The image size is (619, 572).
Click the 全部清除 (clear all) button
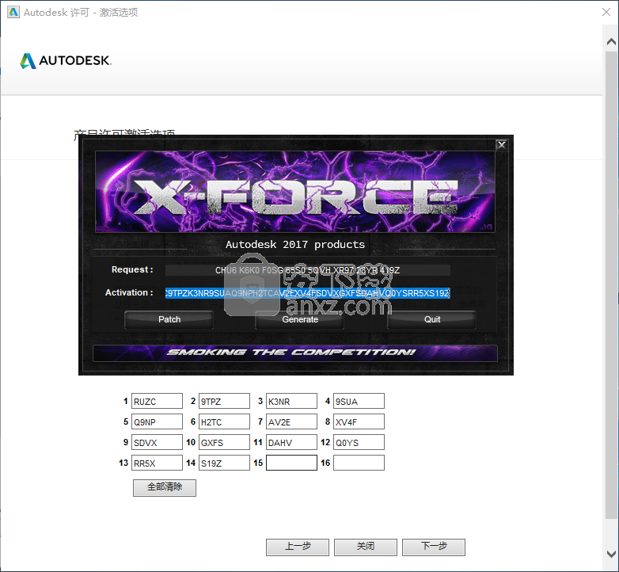[x=165, y=487]
